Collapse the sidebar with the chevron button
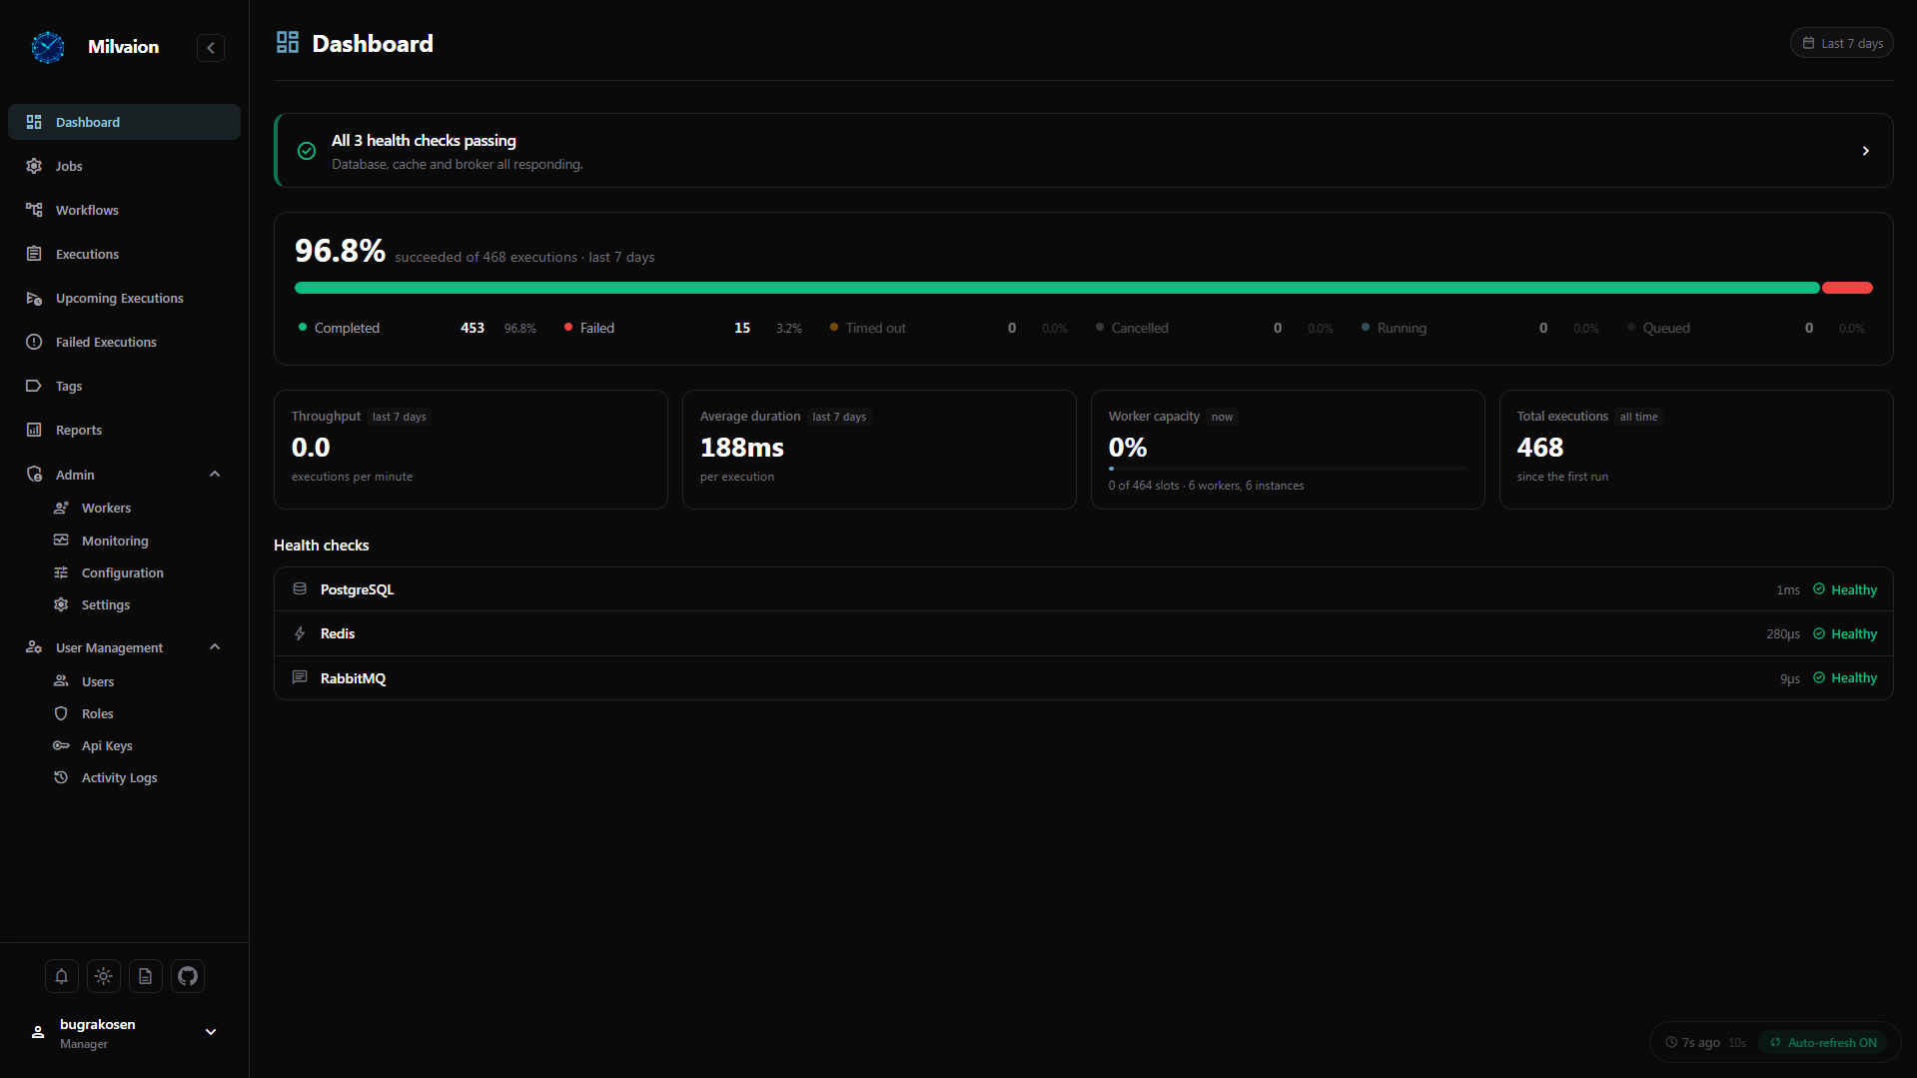The width and height of the screenshot is (1917, 1078). [x=211, y=48]
